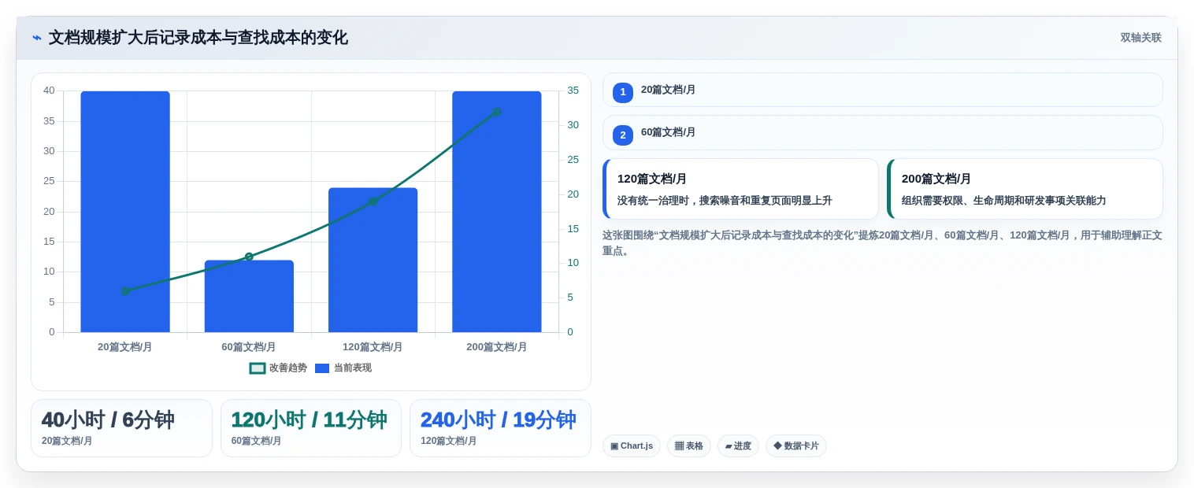Click the summary paragraph starting 这张图围绕

pyautogui.click(x=882, y=243)
